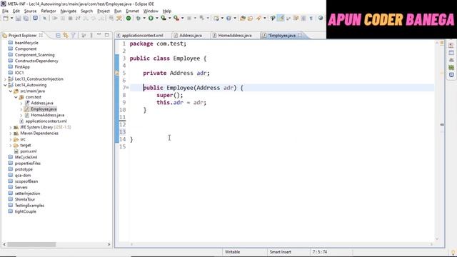The width and height of the screenshot is (457, 257).
Task: Open the Window menu
Action: point(151,11)
